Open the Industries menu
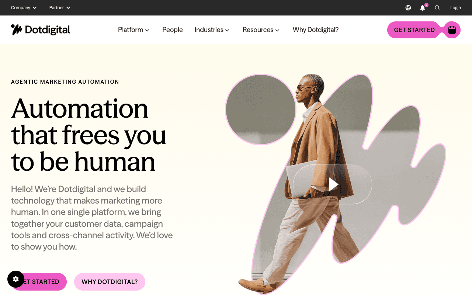The height and width of the screenshot is (295, 472). coord(212,30)
